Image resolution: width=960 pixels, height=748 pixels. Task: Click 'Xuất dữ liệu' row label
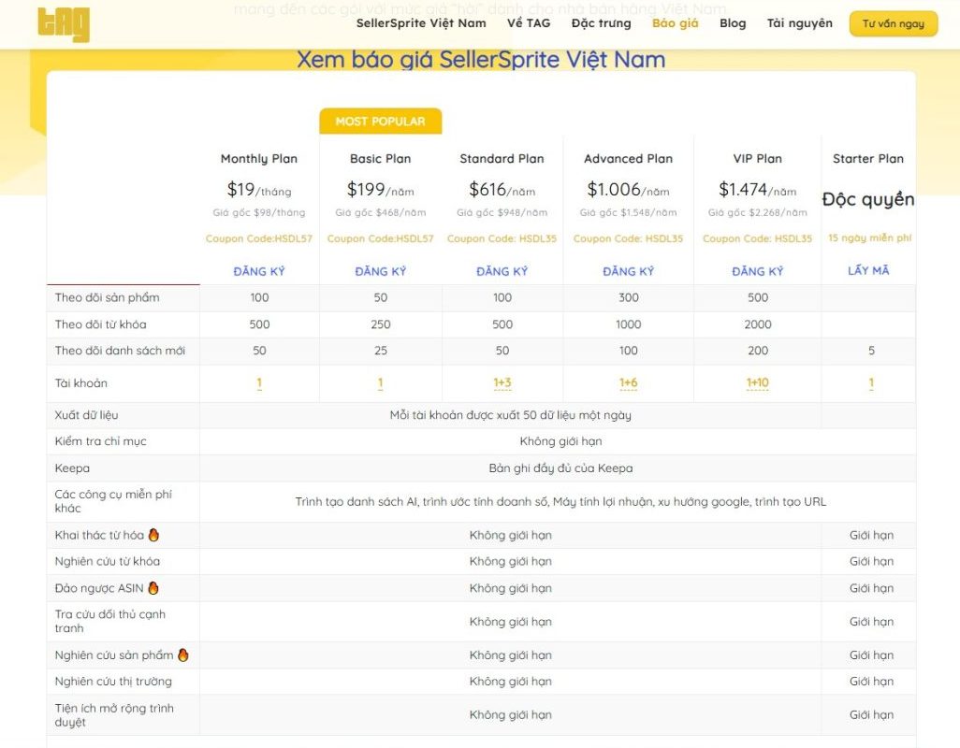pos(86,414)
